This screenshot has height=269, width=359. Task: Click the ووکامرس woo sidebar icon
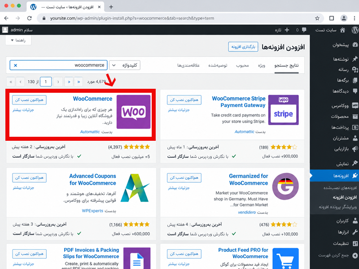355,105
